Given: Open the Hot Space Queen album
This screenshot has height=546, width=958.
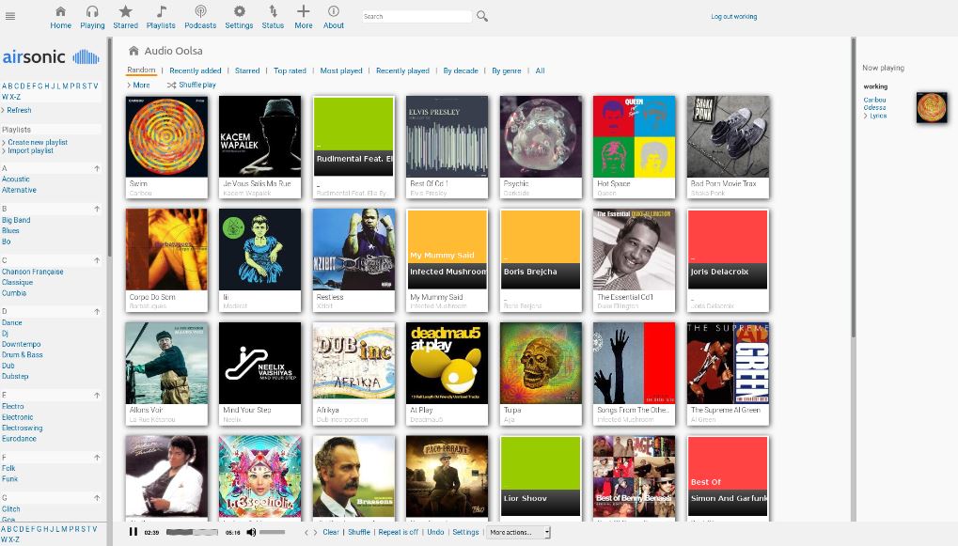Looking at the screenshot, I should click(634, 136).
